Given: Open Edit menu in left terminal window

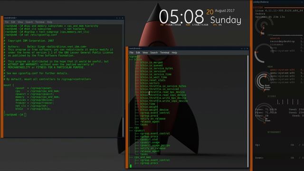Looking at the screenshot, I should pyautogui.click(x=13, y=22).
